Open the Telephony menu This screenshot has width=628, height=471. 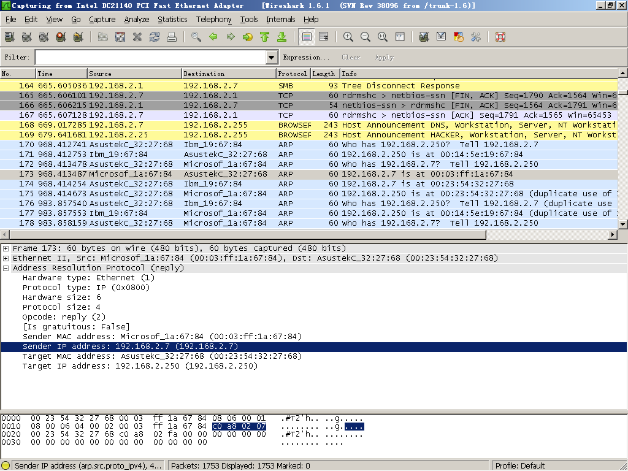click(214, 20)
